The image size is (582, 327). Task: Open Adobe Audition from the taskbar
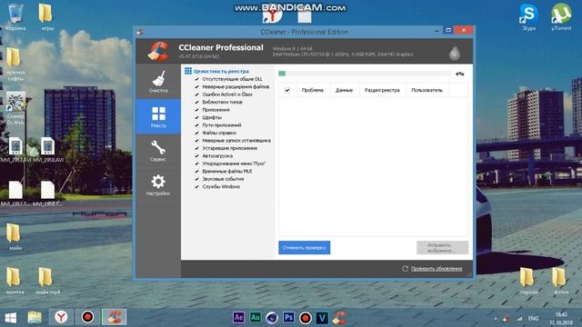[x=255, y=317]
